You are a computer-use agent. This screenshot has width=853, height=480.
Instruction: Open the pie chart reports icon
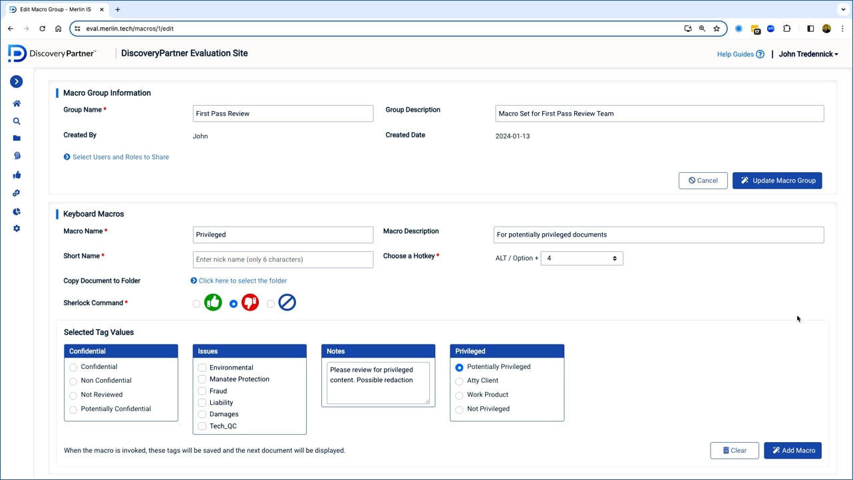coord(17,211)
